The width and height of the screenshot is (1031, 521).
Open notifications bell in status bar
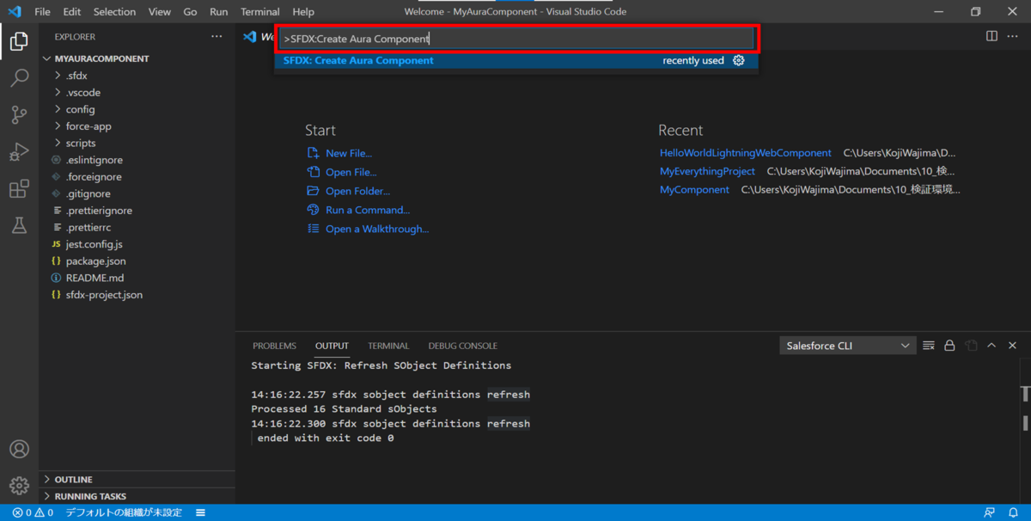(x=1013, y=512)
